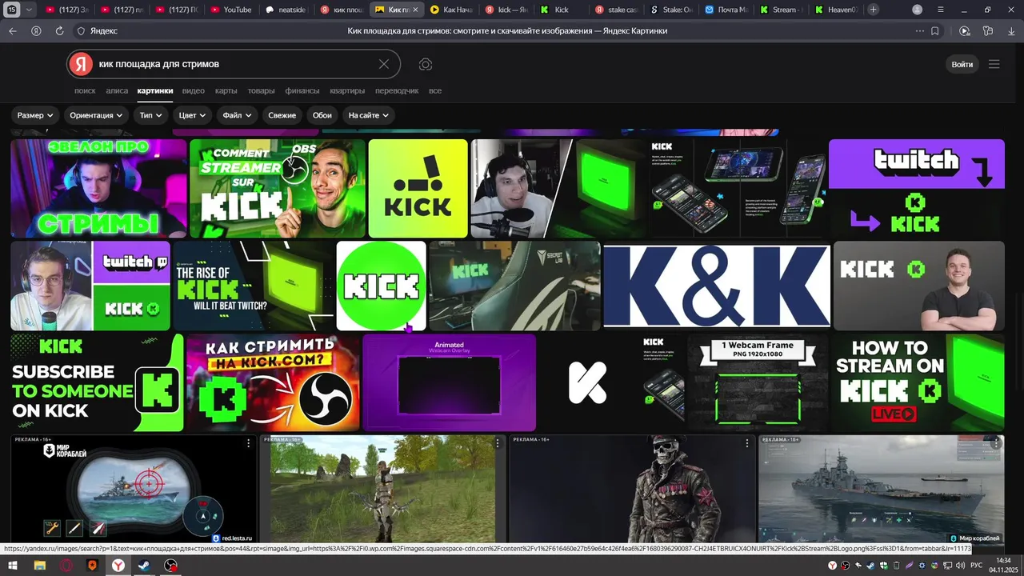Open 'Subscribe to someone on Kick' thumbnail
Viewport: 1024px width, 576px height.
[97, 382]
